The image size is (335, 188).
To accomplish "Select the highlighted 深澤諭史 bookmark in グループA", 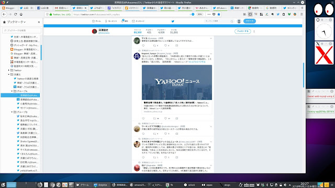I will click(x=20, y=95).
